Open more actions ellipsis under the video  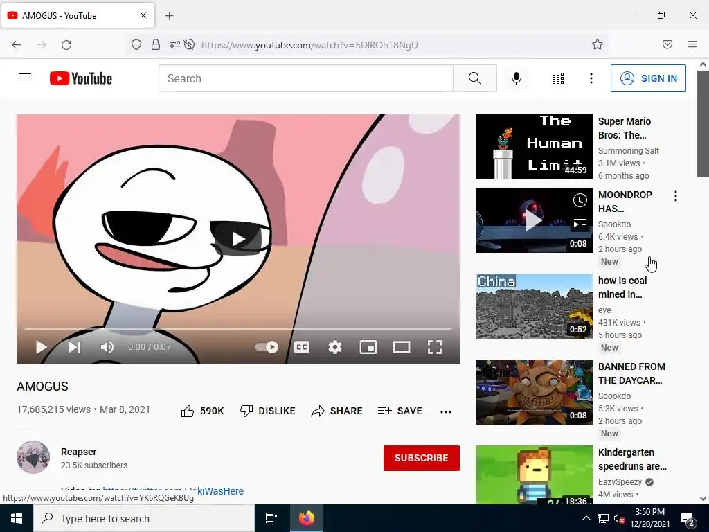(x=446, y=411)
